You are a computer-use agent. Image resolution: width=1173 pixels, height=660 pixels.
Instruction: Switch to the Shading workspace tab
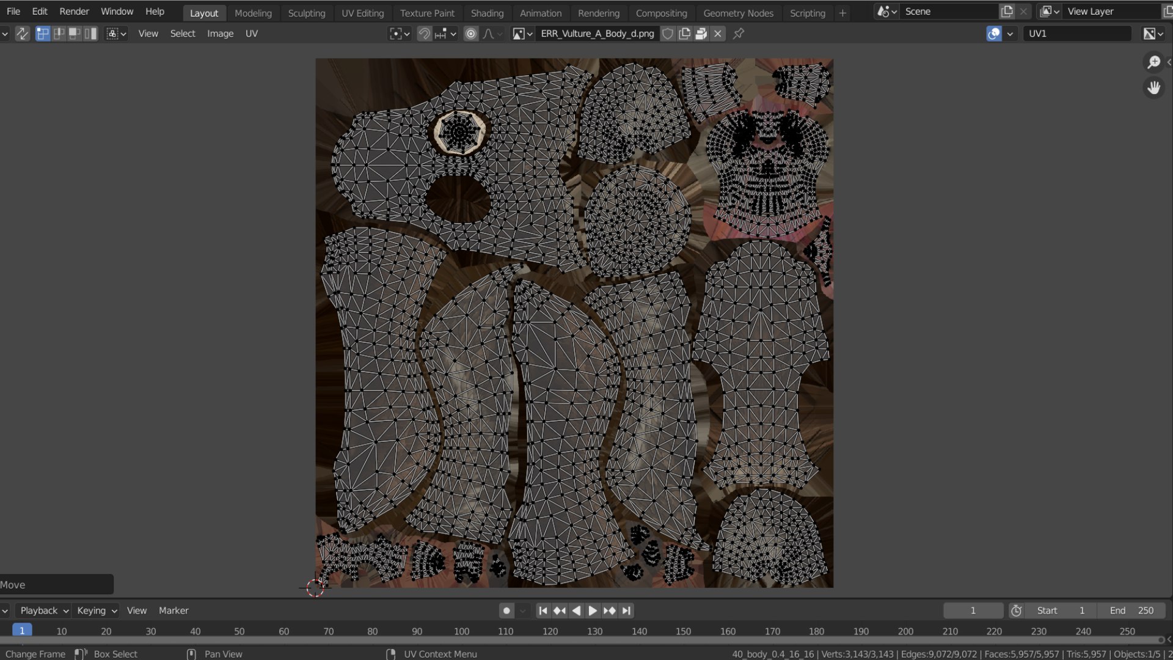pyautogui.click(x=487, y=13)
